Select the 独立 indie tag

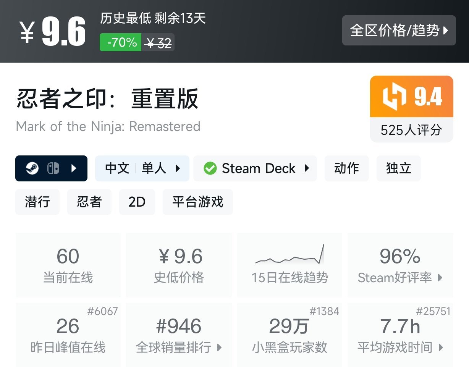tap(398, 168)
